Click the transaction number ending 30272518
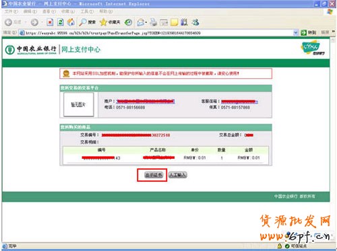The width and height of the screenshot is (337, 251). tap(135, 135)
